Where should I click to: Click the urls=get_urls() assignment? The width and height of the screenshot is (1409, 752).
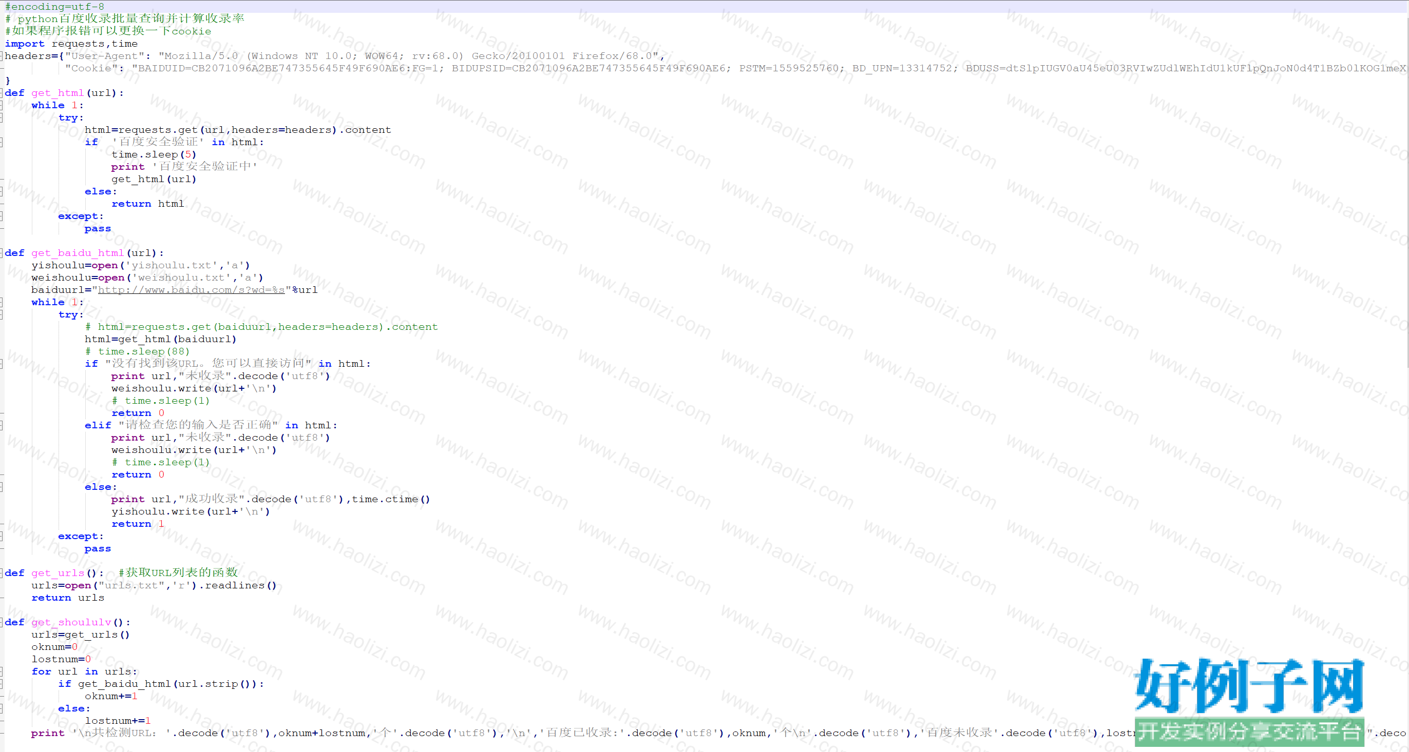point(81,635)
